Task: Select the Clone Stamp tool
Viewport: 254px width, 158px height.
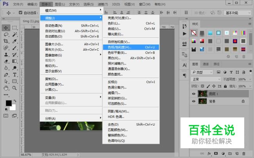Action: pos(6,55)
